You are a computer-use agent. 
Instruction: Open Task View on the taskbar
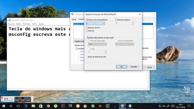pos(18,106)
